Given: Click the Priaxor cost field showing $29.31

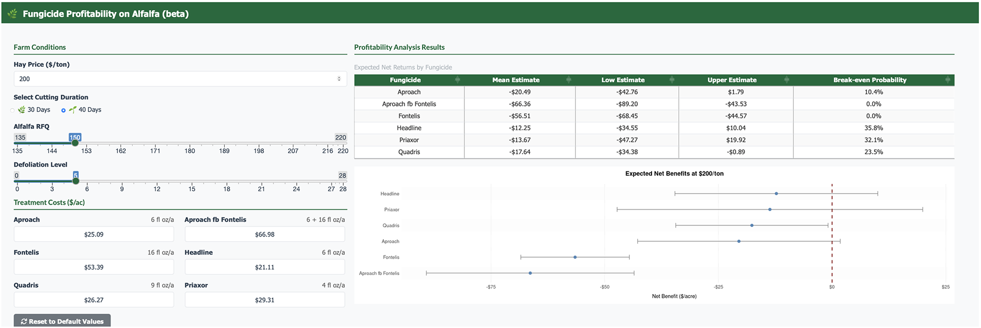Looking at the screenshot, I should point(264,300).
